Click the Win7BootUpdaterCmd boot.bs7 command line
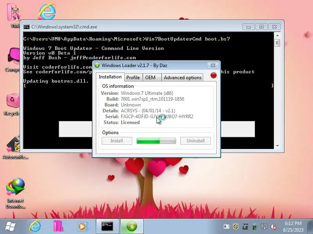Screen dimensions: 313x234 pyautogui.click(x=187, y=39)
